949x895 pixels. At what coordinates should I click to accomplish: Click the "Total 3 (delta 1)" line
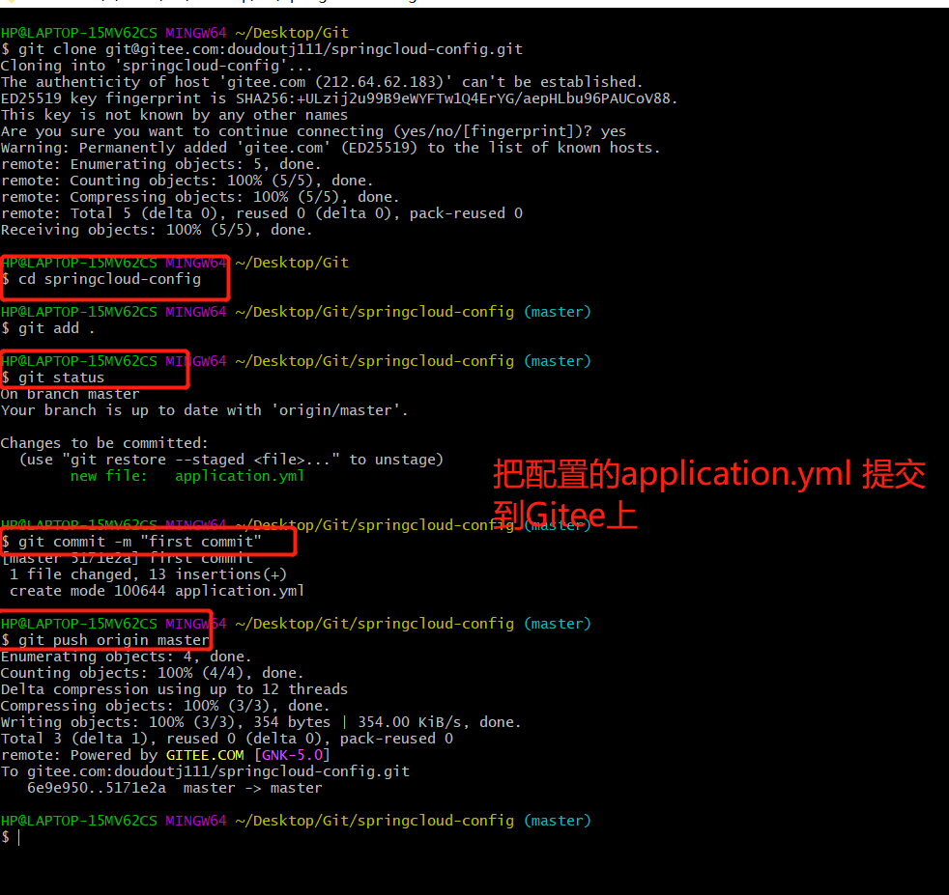click(x=227, y=739)
